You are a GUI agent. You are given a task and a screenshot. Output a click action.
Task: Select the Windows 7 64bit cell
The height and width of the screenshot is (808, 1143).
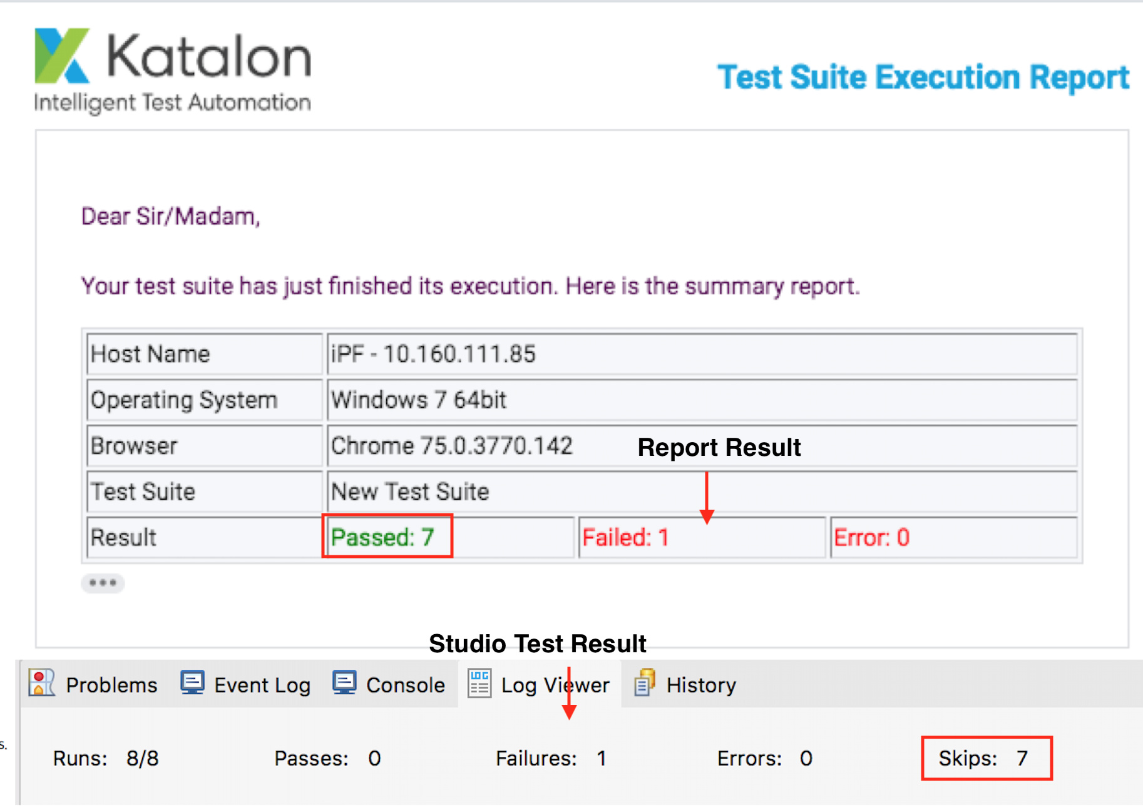click(x=418, y=400)
